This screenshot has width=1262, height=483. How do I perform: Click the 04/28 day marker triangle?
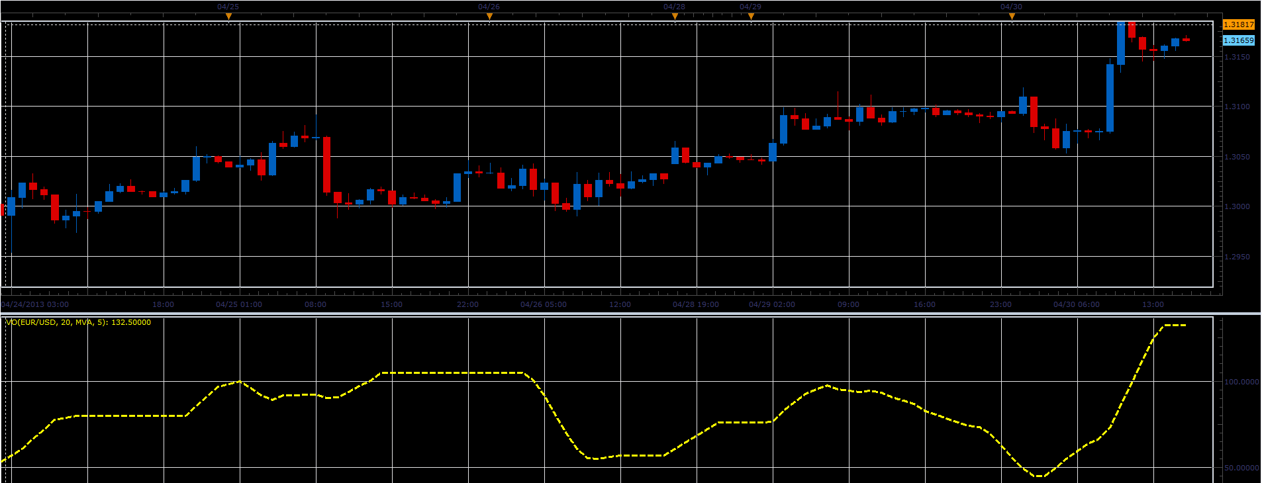(675, 16)
